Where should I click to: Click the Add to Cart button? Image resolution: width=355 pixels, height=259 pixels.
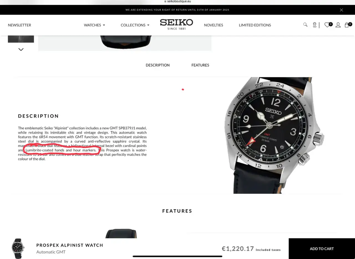click(322, 249)
